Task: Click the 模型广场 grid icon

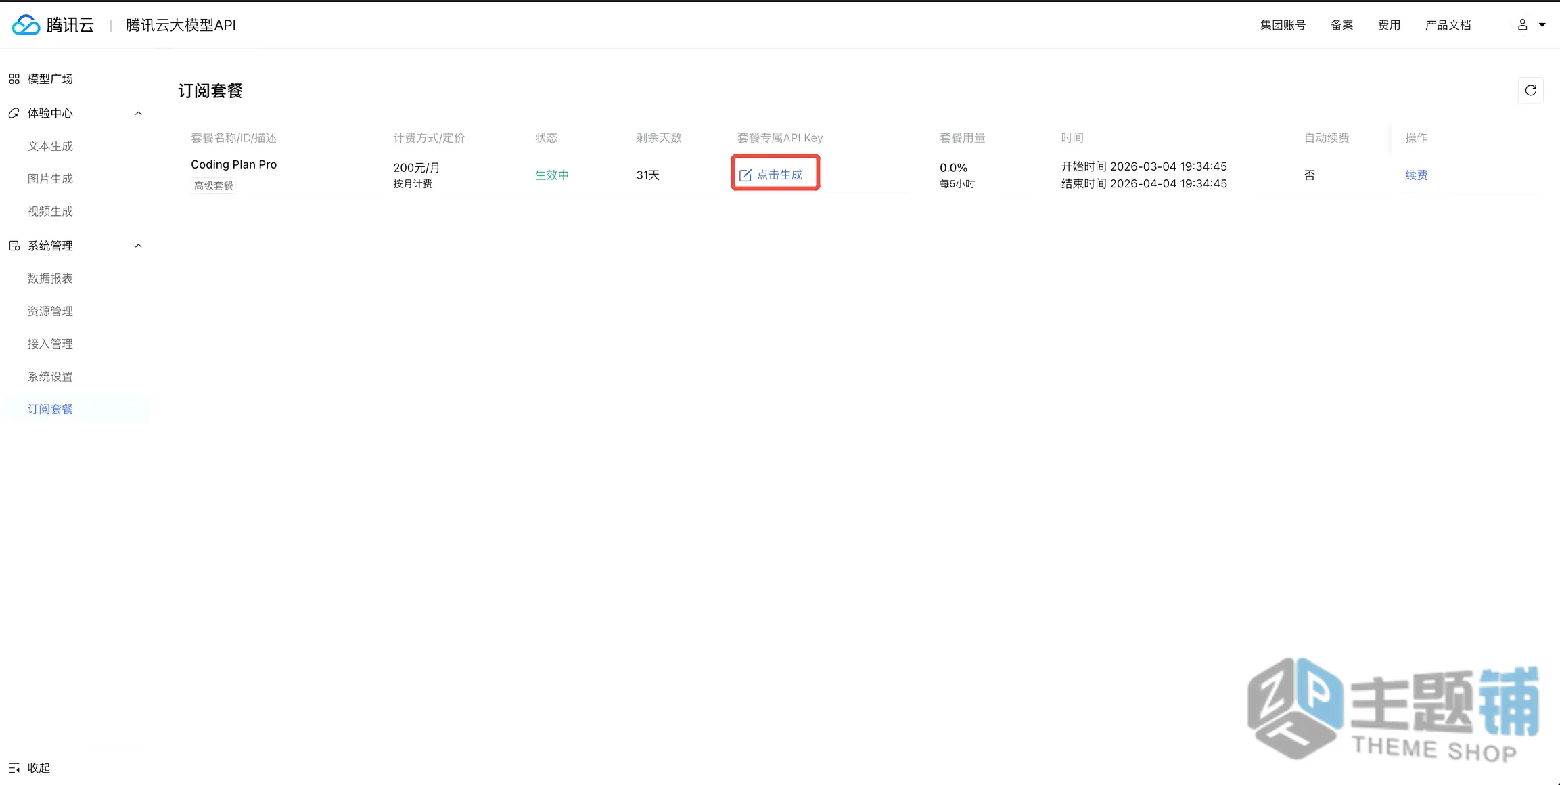Action: pos(14,79)
